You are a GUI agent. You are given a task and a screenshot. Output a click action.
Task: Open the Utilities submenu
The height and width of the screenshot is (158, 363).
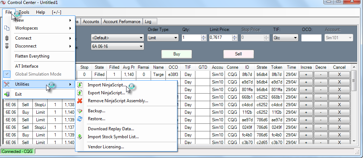pos(39,84)
